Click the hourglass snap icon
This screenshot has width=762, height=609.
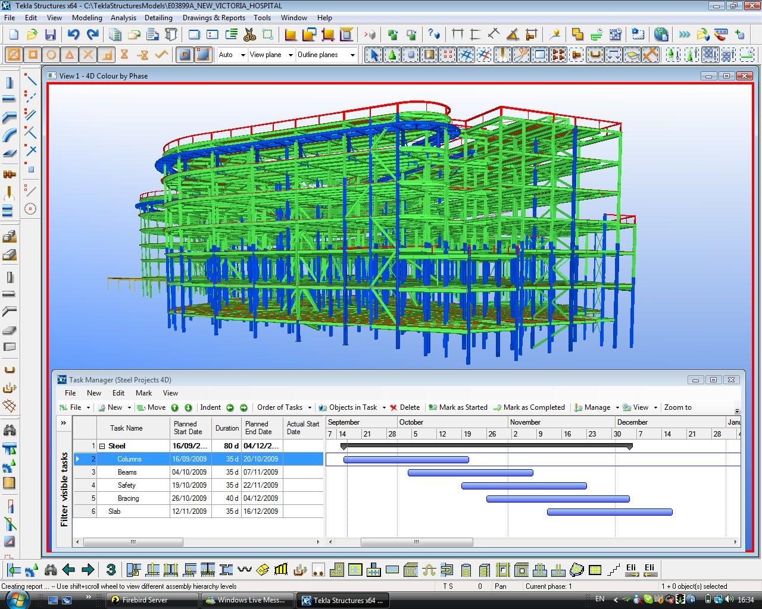[x=124, y=55]
